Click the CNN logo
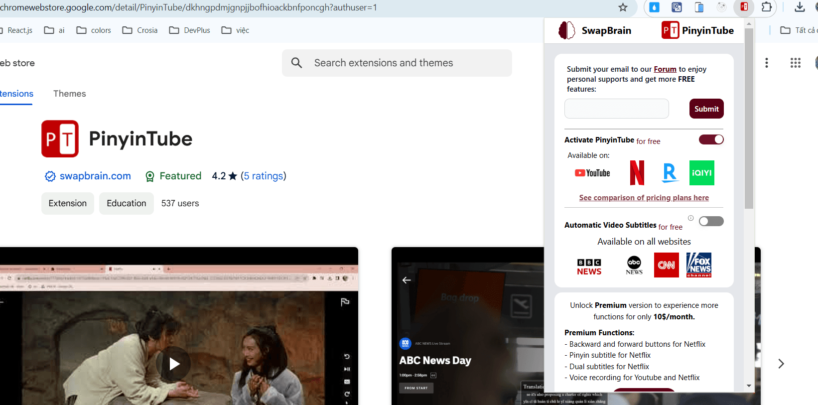Image resolution: width=818 pixels, height=405 pixels. [667, 265]
